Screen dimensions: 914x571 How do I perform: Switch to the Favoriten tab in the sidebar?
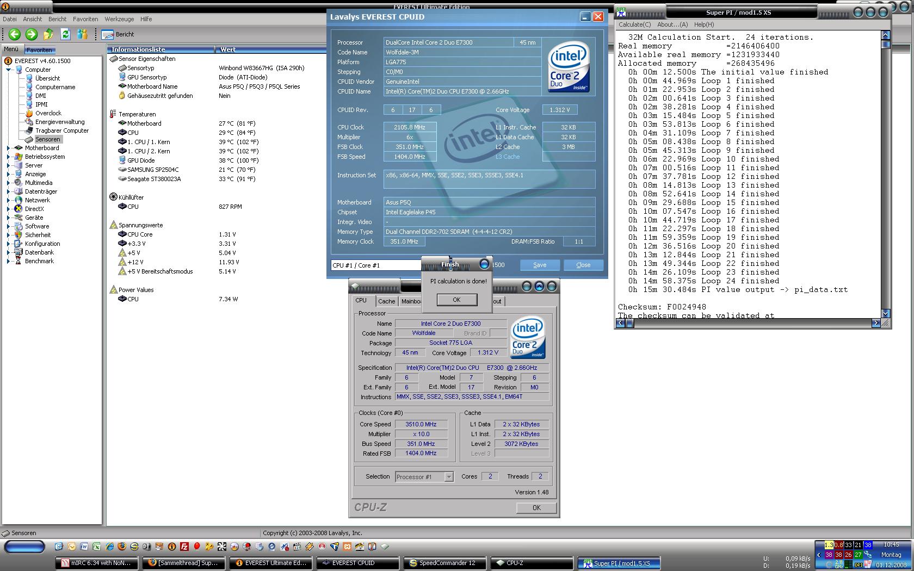[39, 49]
